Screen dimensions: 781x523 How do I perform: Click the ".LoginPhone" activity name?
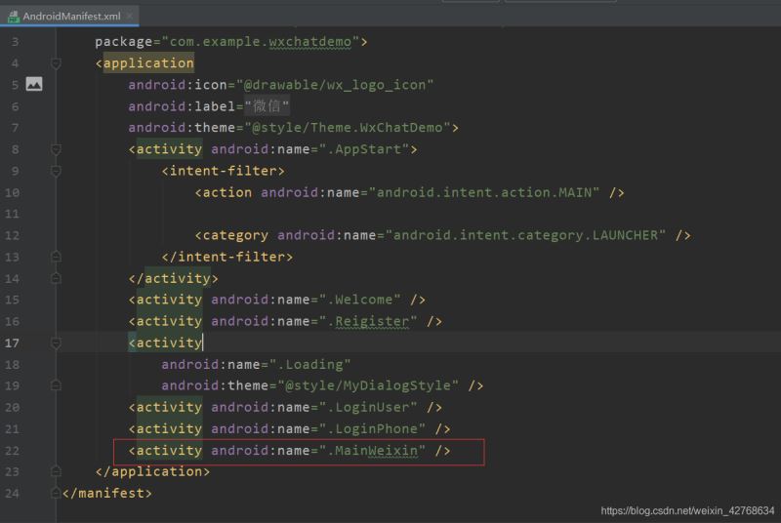pos(372,428)
